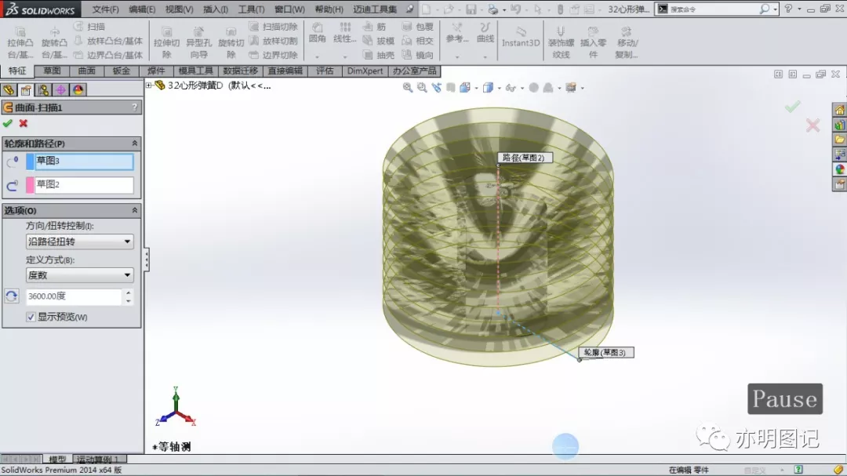This screenshot has width=847, height=476.
Task: Accept sweep via viewport green checkmark
Action: [x=792, y=107]
